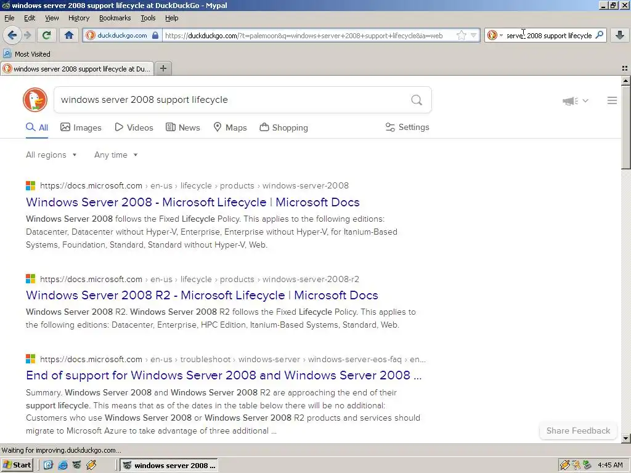Open the File menu

pos(9,18)
